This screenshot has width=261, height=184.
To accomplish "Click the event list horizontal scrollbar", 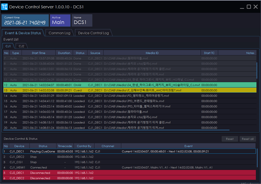I will click(x=116, y=130).
